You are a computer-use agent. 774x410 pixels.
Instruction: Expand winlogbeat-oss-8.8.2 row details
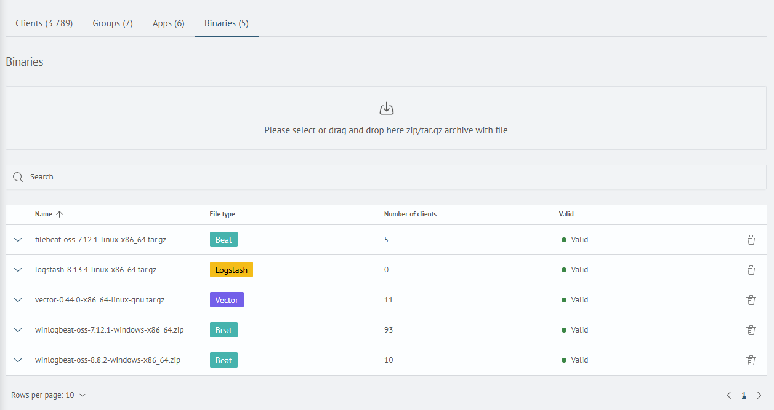(x=18, y=360)
